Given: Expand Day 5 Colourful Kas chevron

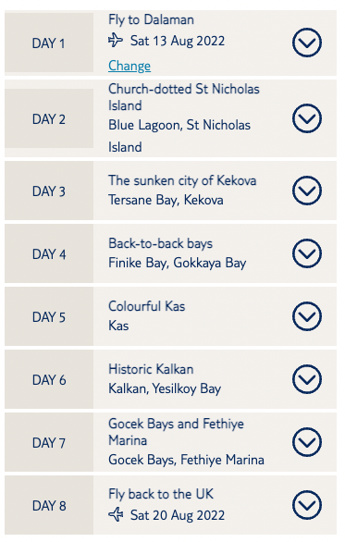Looking at the screenshot, I should tap(307, 316).
